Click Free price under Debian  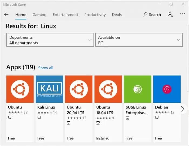click(x=158, y=138)
